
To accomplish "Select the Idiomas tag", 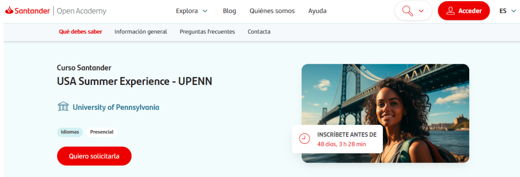I will point(70,132).
